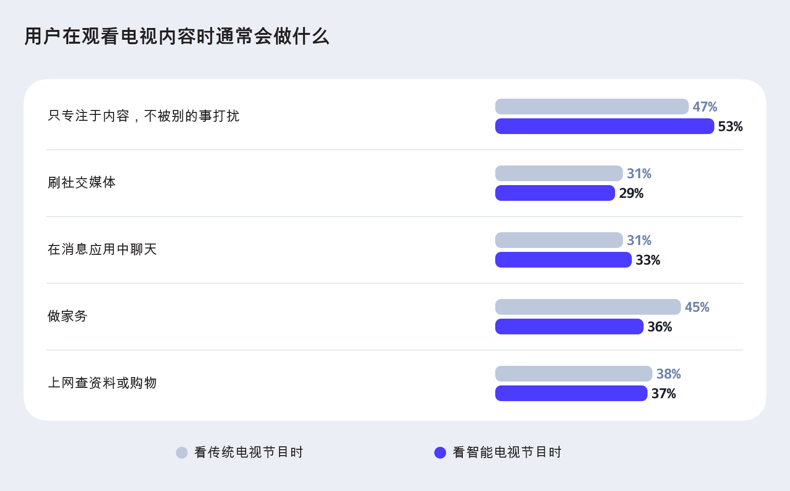Image resolution: width=790 pixels, height=491 pixels.
Task: Select the 上网查资料或购物 row label
Action: tap(102, 383)
